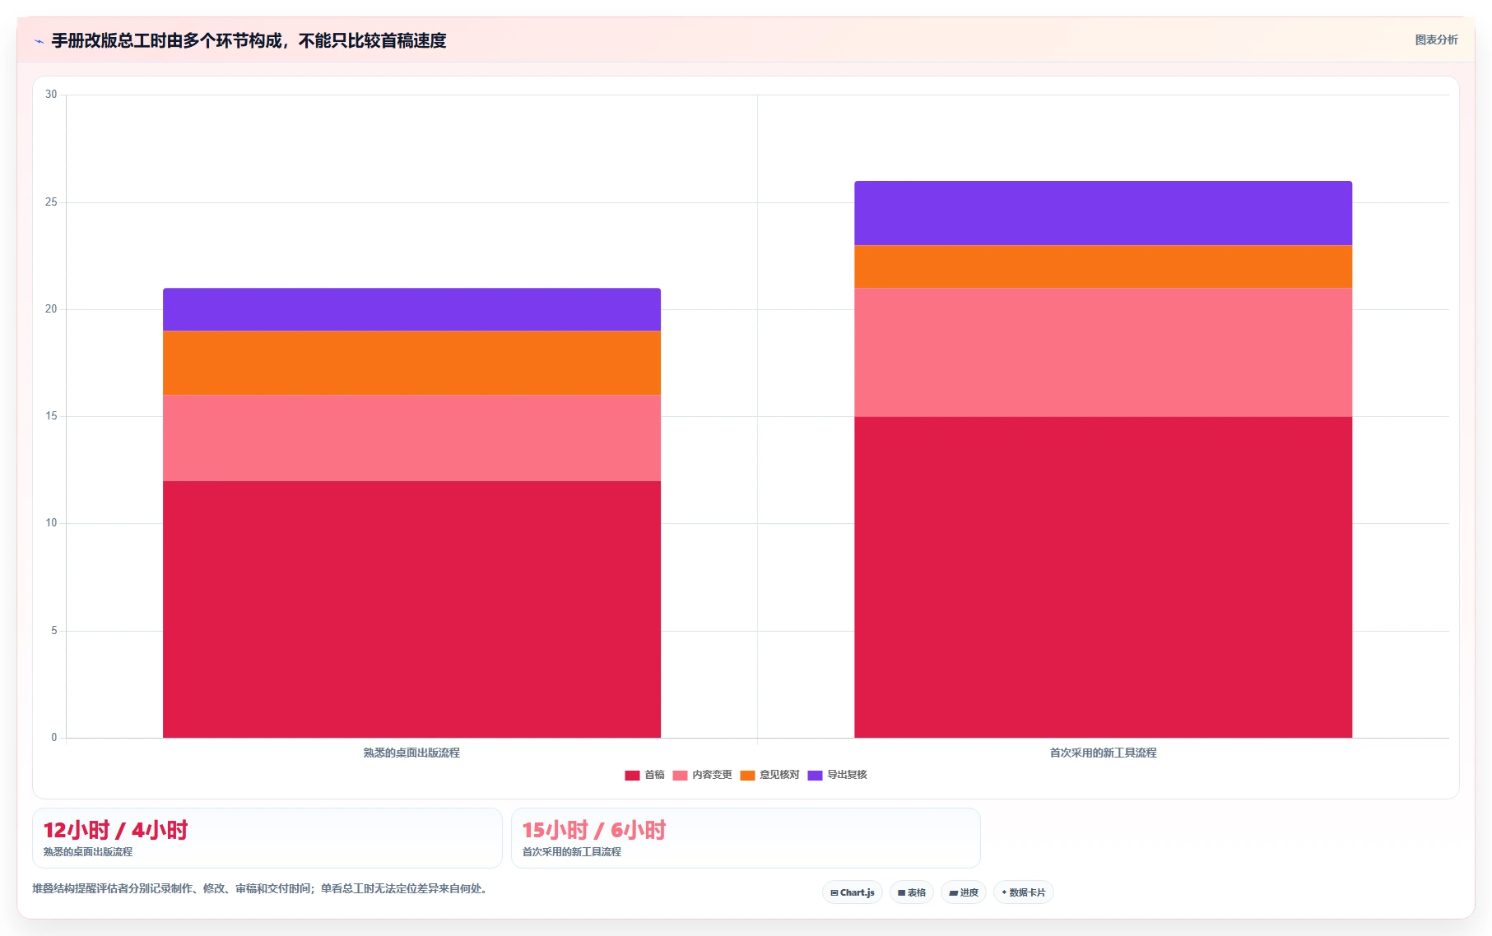Click the small icon before the header title
Viewport: 1492px width, 936px height.
(x=39, y=41)
